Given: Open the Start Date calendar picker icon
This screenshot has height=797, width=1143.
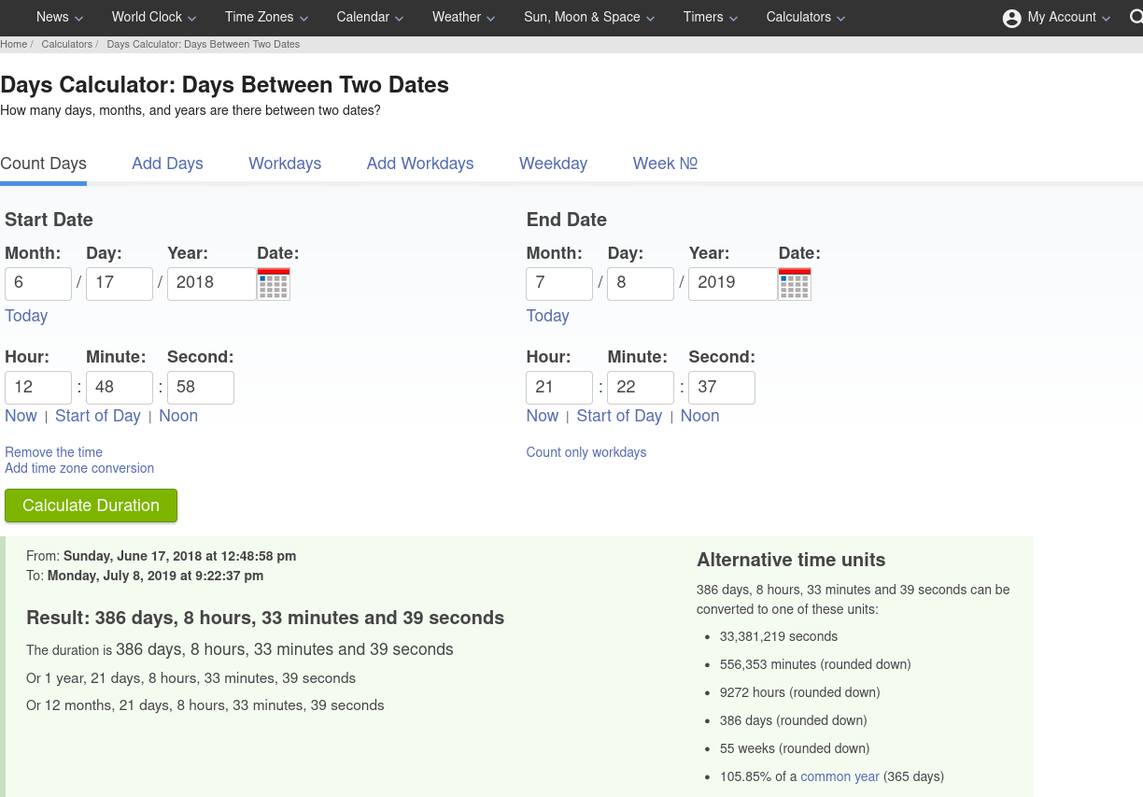Looking at the screenshot, I should [x=274, y=284].
